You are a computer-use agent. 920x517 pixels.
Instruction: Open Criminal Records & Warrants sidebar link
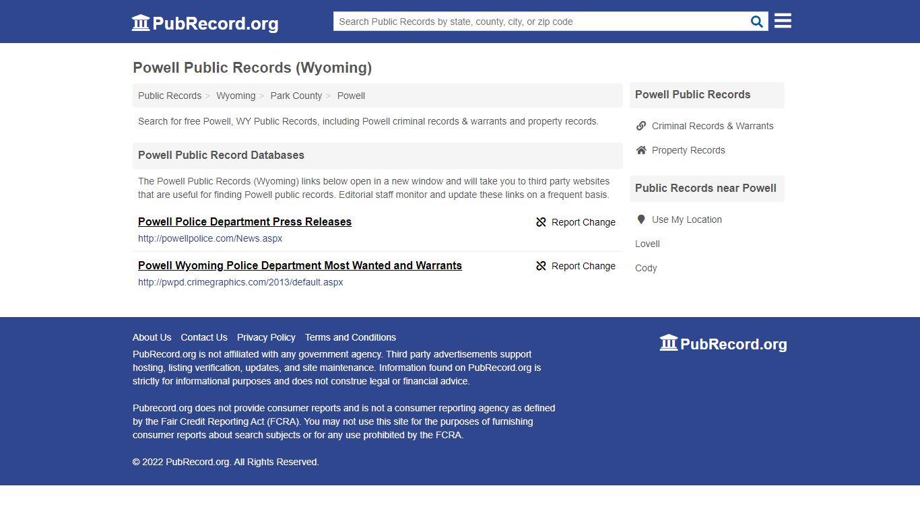click(x=713, y=126)
